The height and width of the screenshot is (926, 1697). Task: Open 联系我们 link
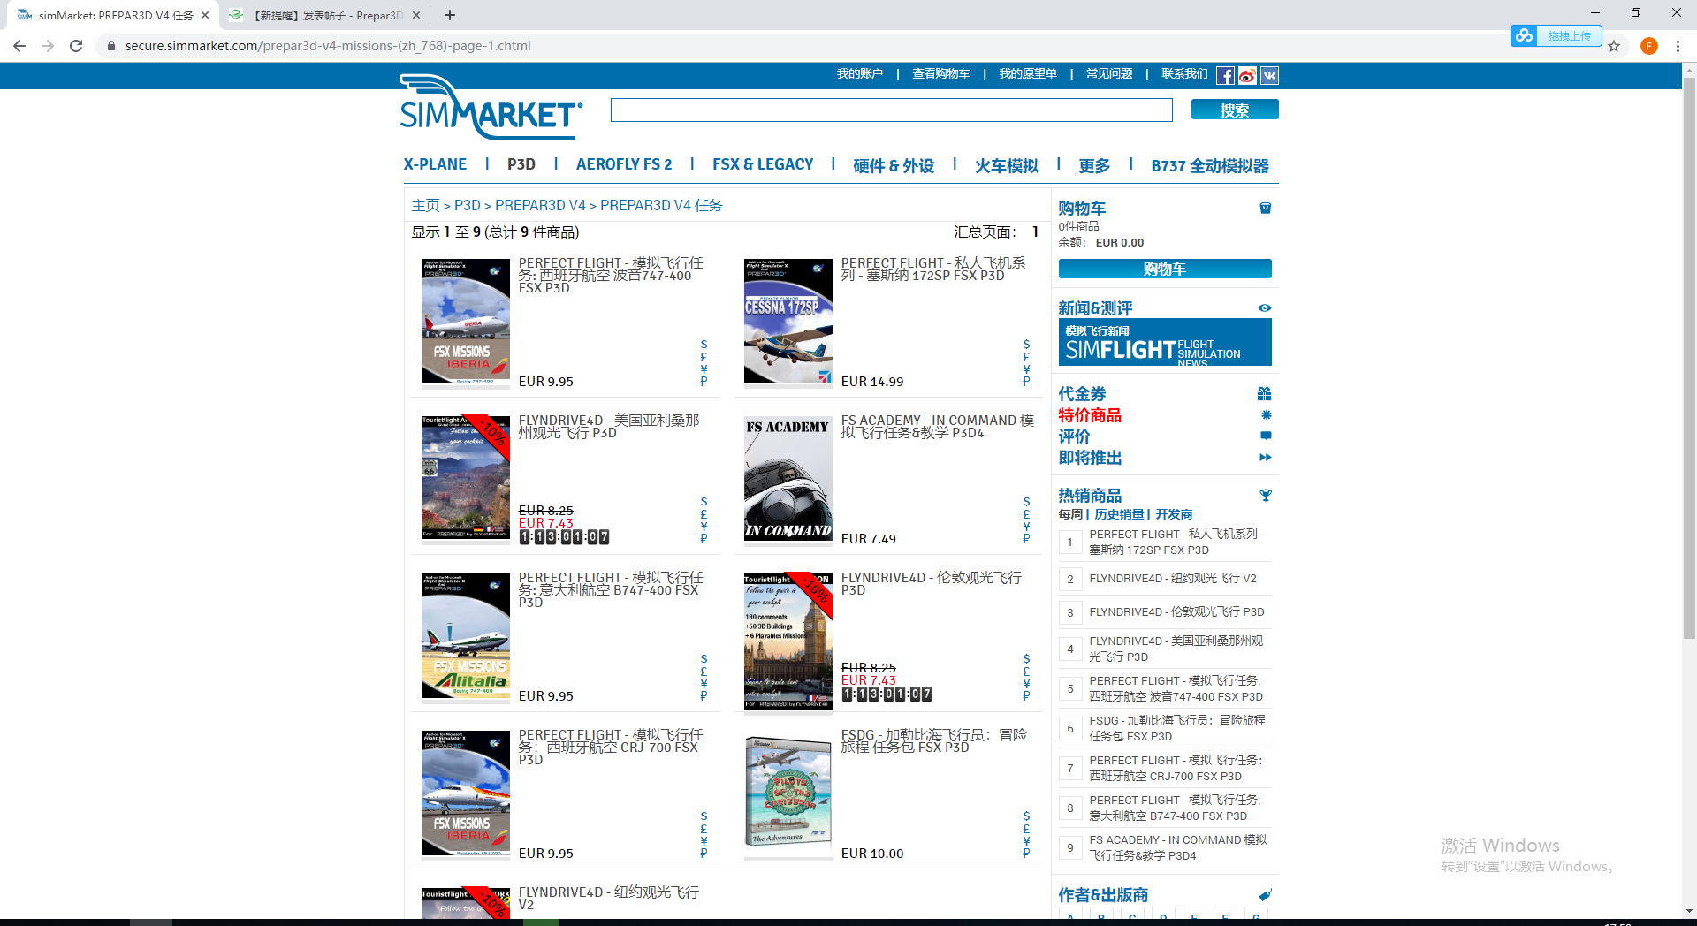1184,73
